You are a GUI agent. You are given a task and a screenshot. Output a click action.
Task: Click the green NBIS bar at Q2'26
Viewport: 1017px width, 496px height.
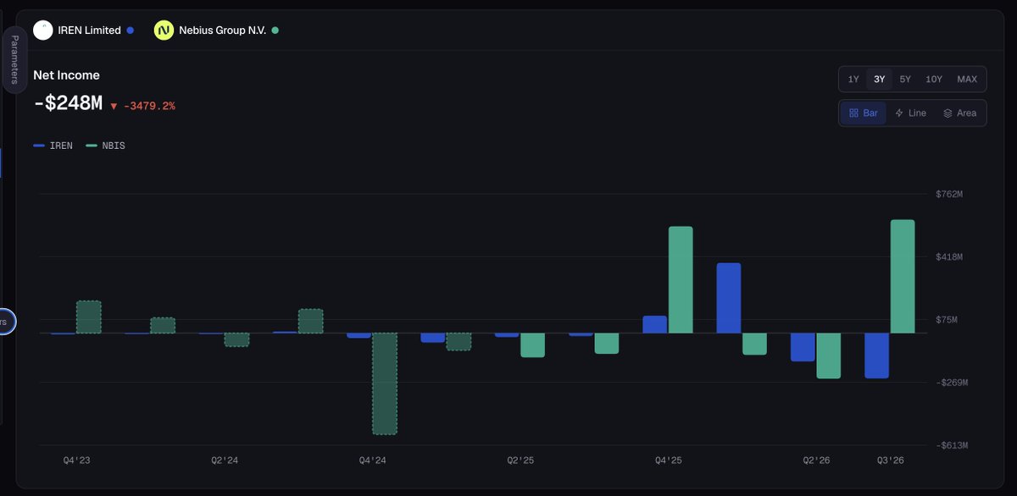tap(829, 355)
